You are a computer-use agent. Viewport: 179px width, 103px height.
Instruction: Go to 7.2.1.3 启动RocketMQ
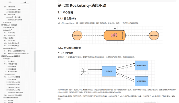tap(13, 85)
